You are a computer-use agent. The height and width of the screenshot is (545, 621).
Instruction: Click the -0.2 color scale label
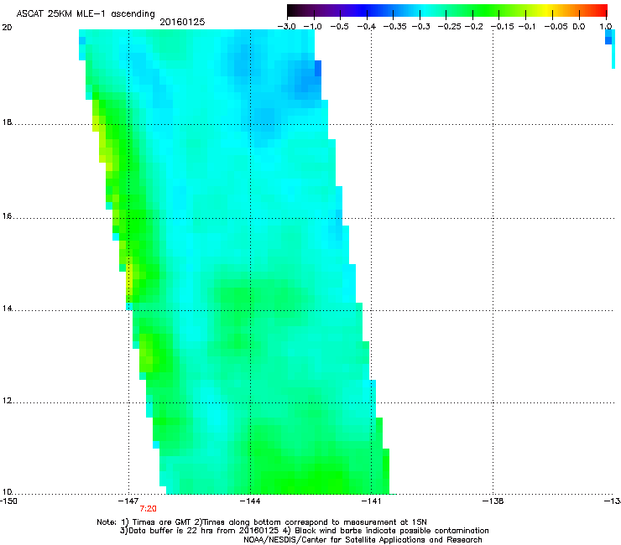tap(473, 27)
